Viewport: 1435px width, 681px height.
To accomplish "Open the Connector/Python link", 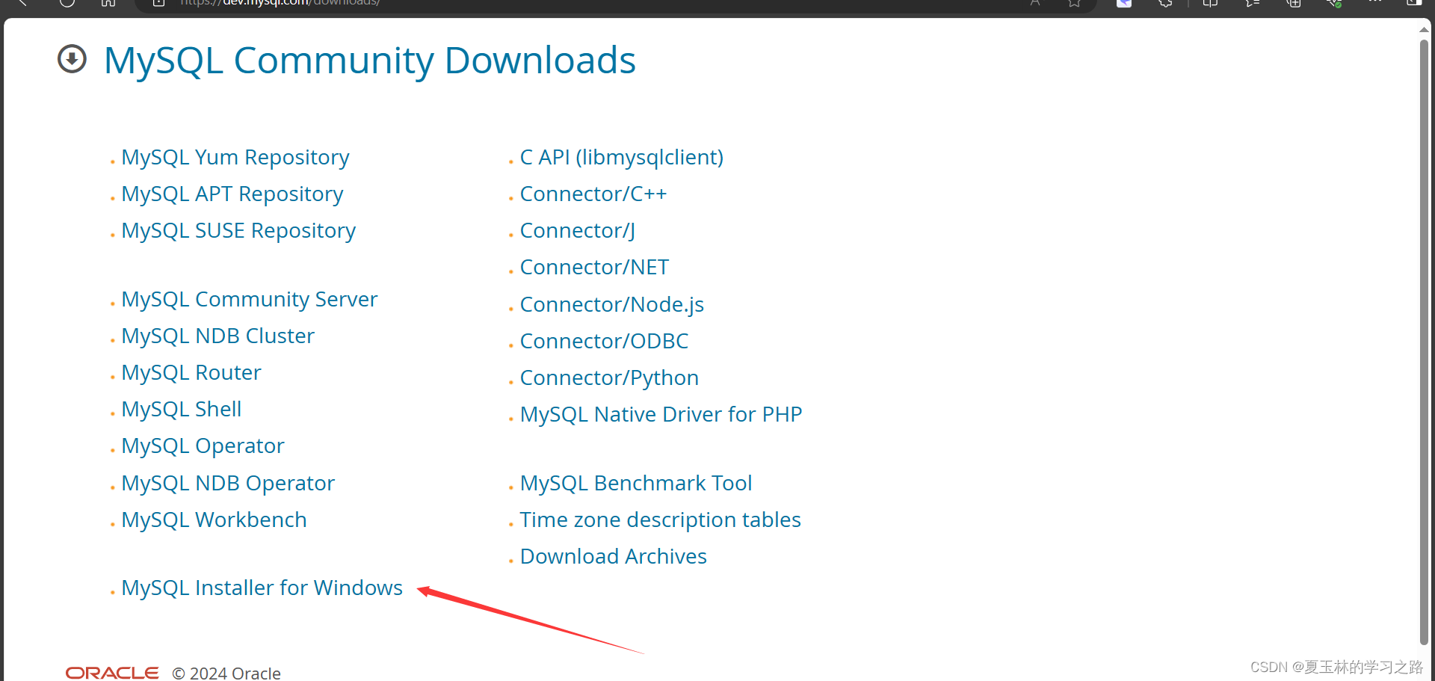I will [609, 378].
